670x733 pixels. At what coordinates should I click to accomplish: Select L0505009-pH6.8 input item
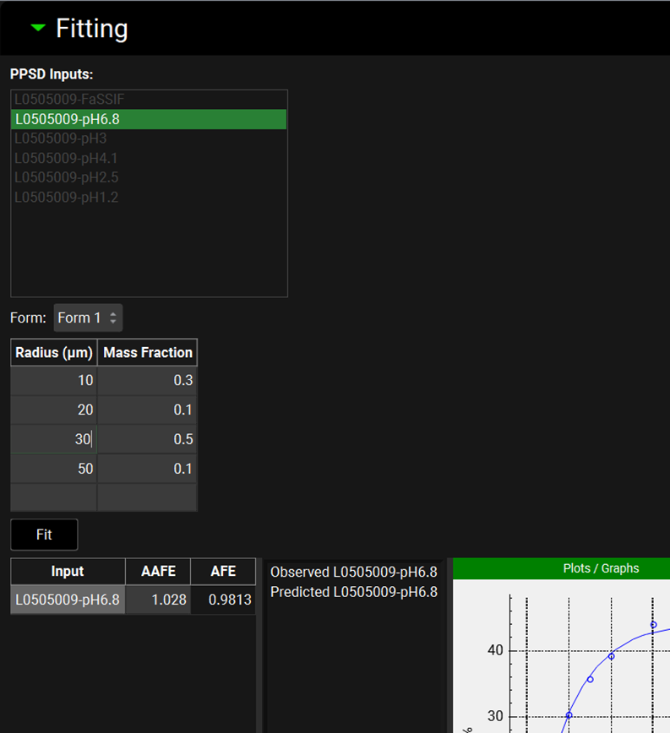pyautogui.click(x=68, y=119)
